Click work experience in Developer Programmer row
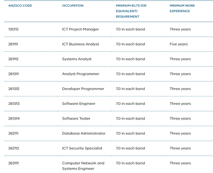Image resolution: width=213 pixels, height=173 pixels. coord(180,89)
